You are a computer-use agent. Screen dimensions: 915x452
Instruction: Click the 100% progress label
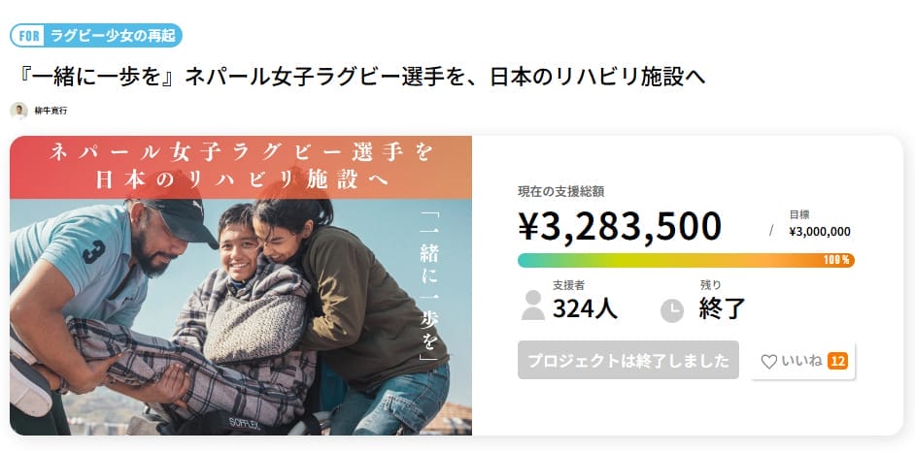coord(836,260)
